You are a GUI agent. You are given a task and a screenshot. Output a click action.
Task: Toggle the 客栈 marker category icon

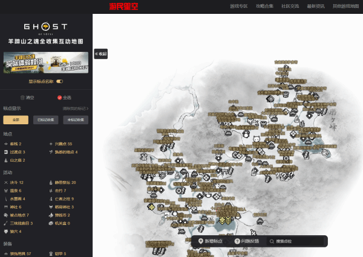tap(6, 144)
